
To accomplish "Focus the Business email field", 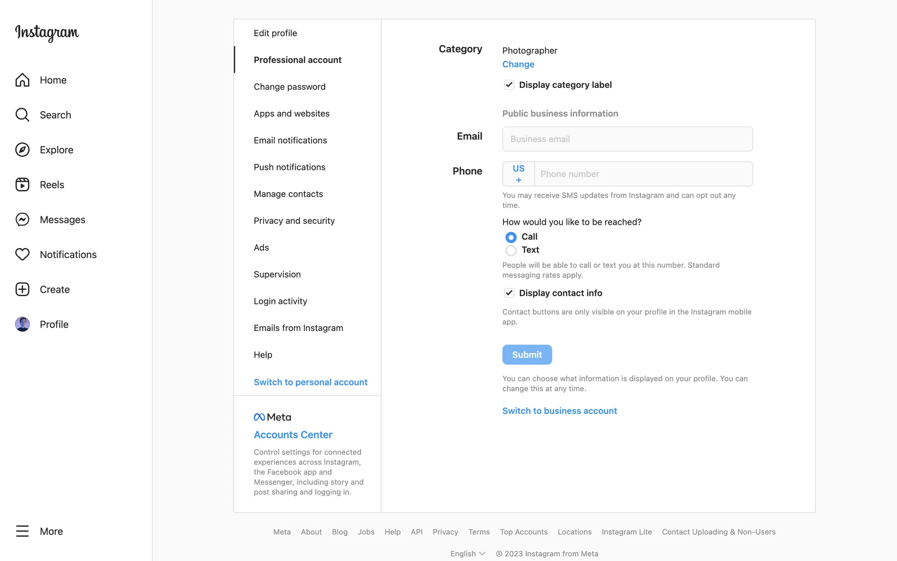I will (627, 139).
